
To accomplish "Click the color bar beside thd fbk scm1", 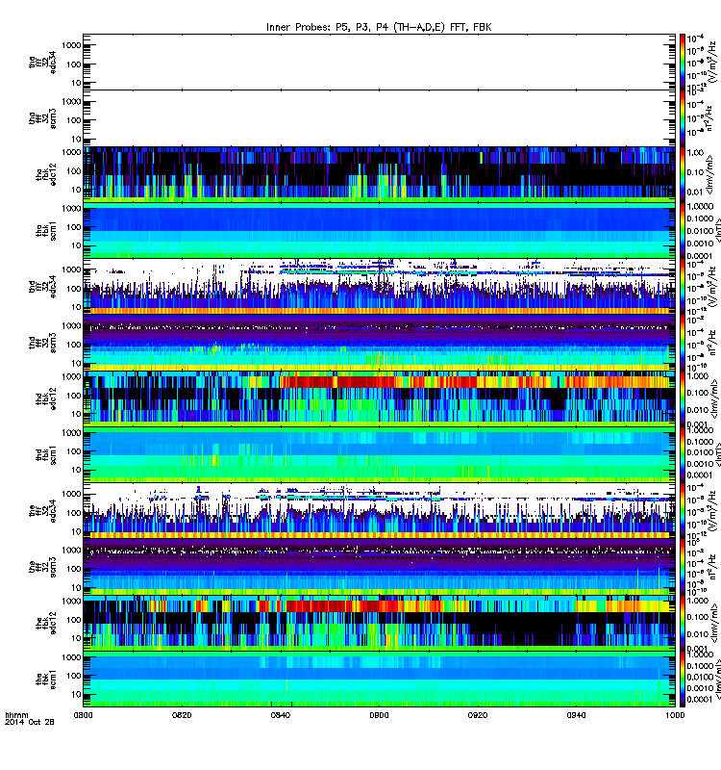I will 683,454.
